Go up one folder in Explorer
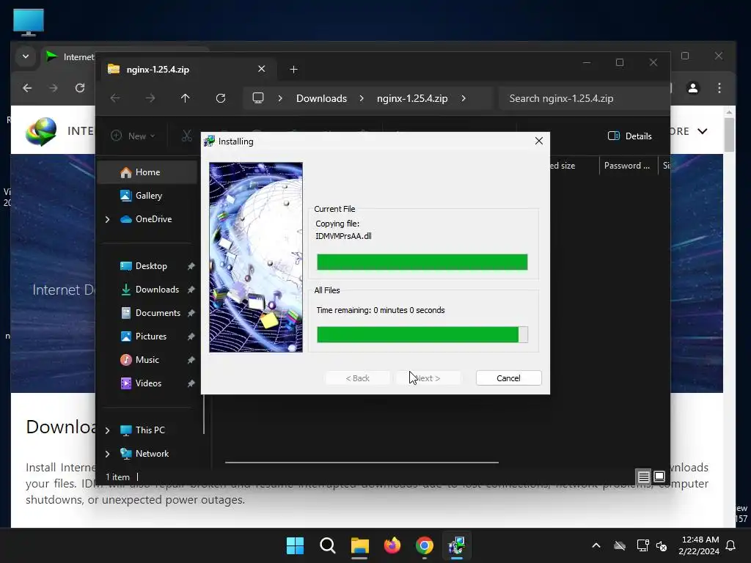This screenshot has height=563, width=751. 186,98
